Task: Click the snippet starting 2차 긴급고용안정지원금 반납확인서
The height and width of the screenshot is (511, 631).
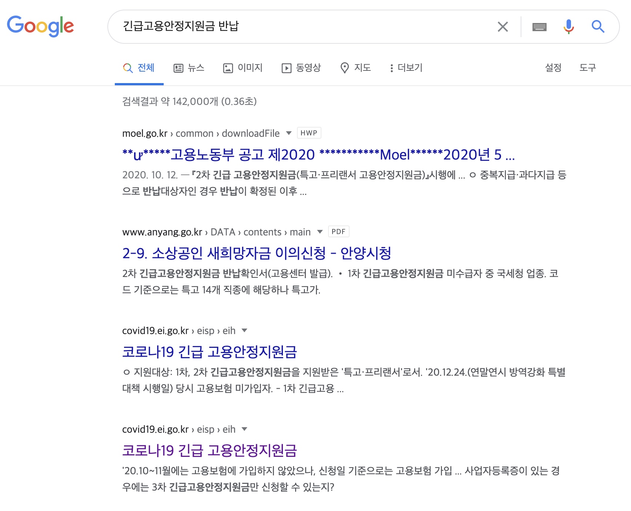Action: coord(340,281)
